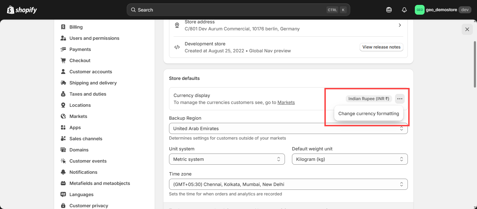477x209 pixels.
Task: Expand the Time zone selector
Action: tap(288, 184)
